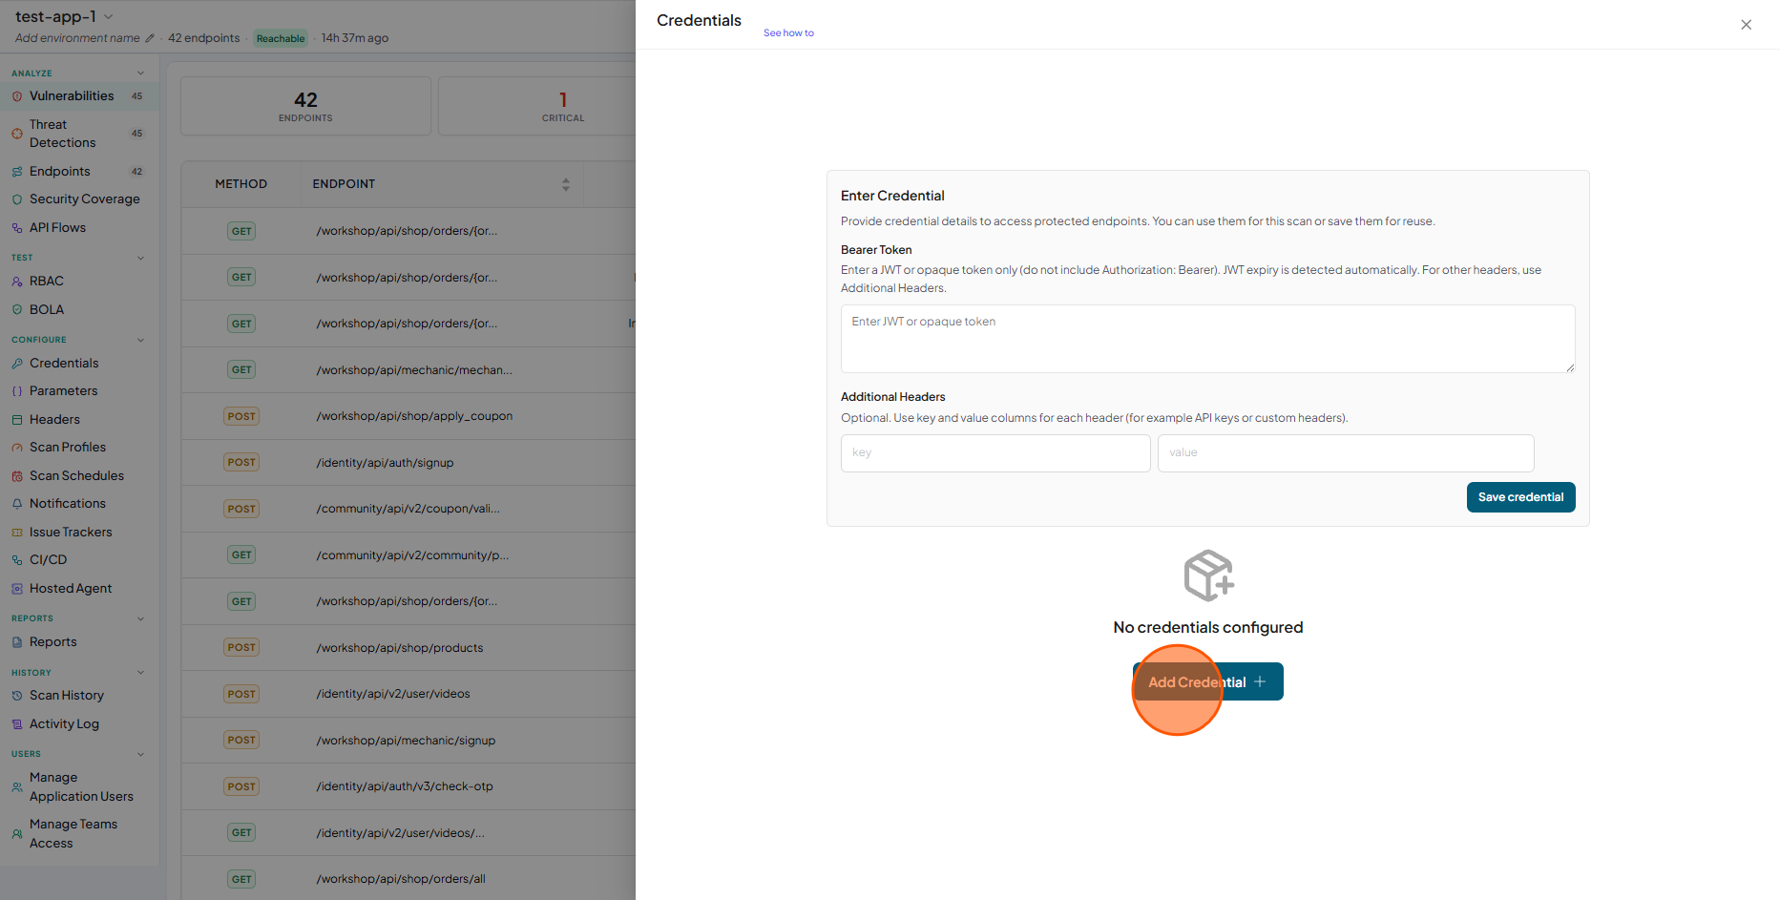The height and width of the screenshot is (900, 1780).
Task: Click the Save credential button
Action: (1520, 497)
